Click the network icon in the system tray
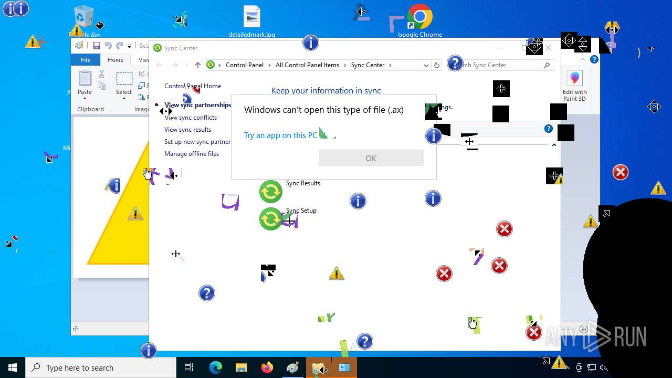 (x=592, y=367)
